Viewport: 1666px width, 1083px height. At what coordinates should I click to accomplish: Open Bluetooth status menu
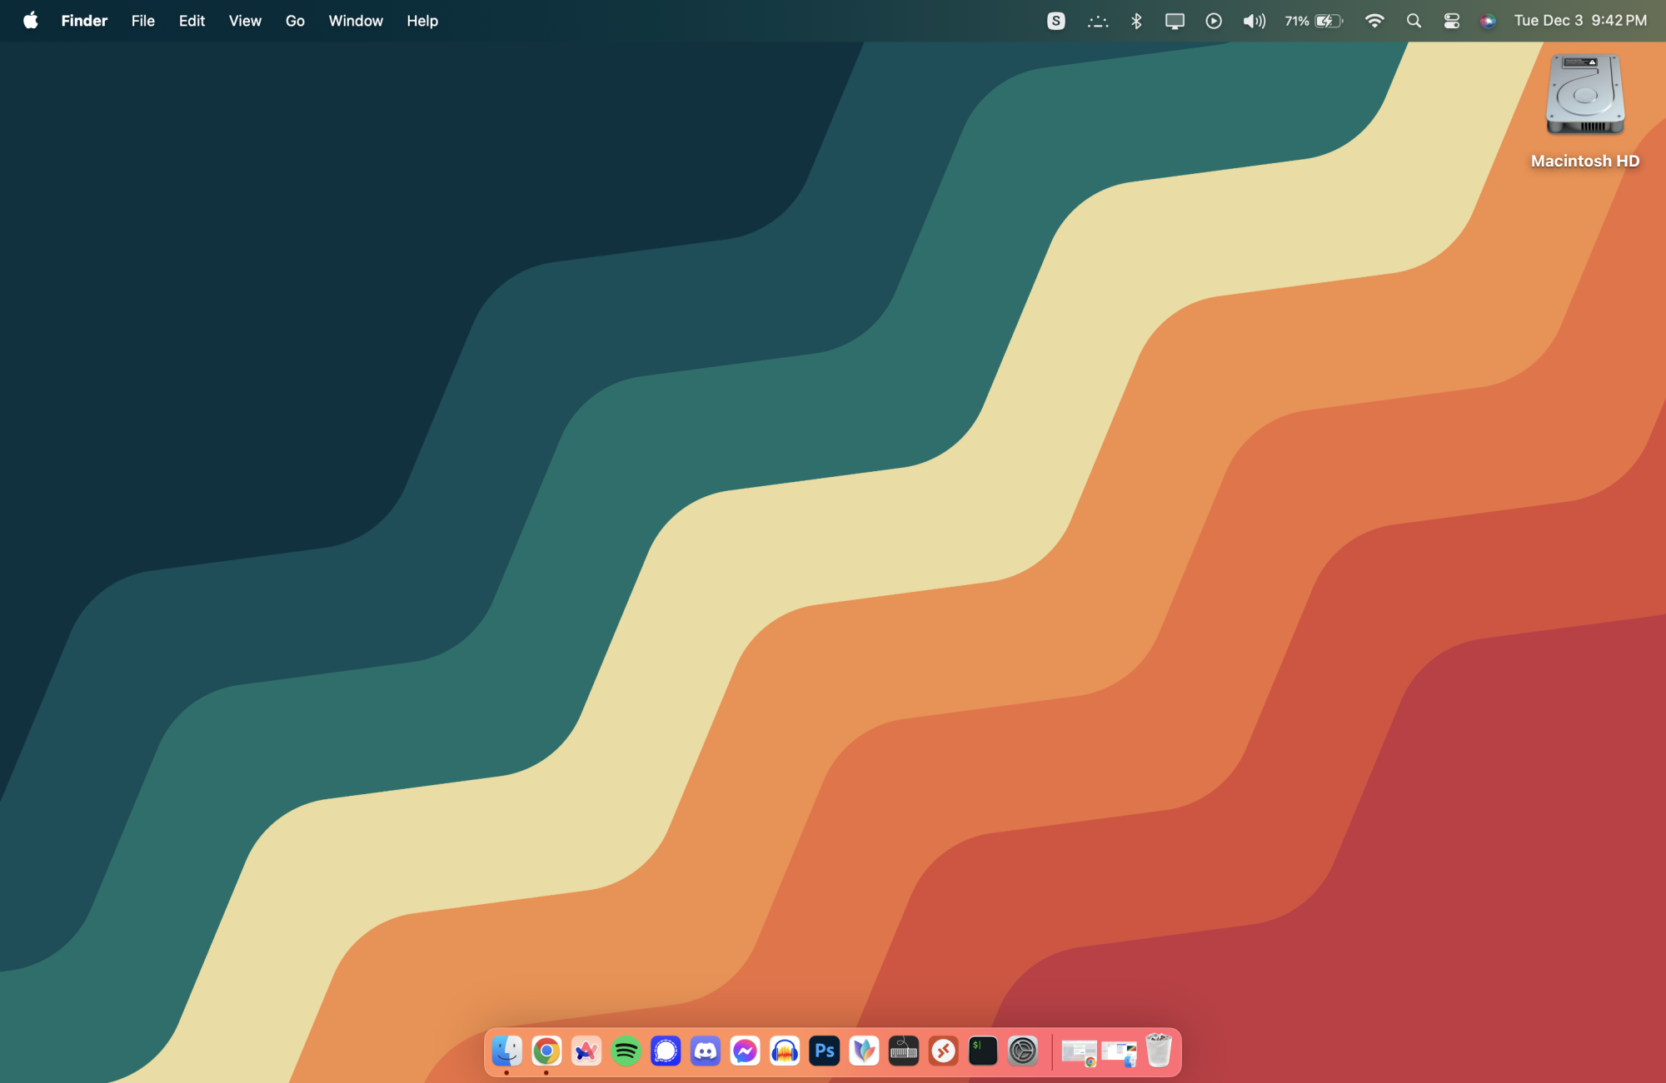[1136, 21]
